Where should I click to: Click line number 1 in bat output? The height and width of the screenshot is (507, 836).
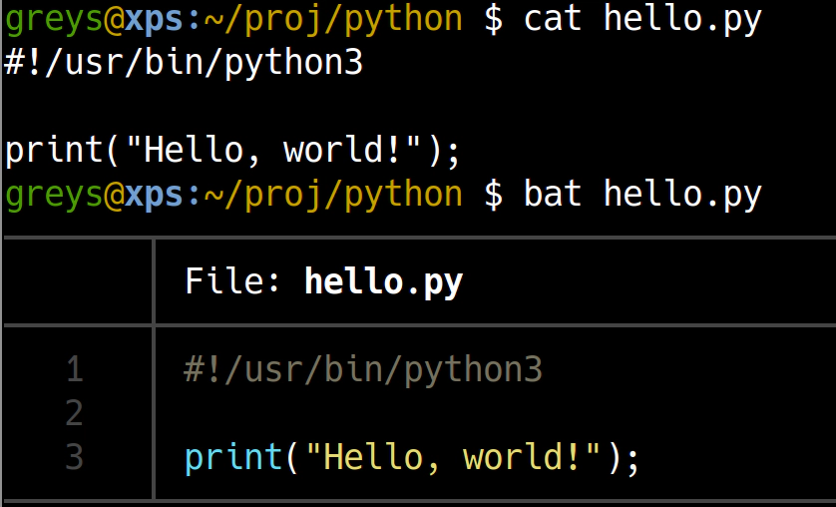[x=75, y=369]
